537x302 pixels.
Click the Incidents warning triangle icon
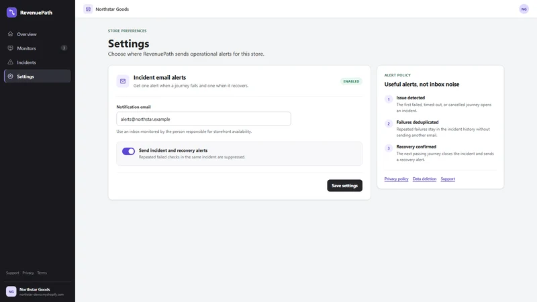tap(10, 62)
